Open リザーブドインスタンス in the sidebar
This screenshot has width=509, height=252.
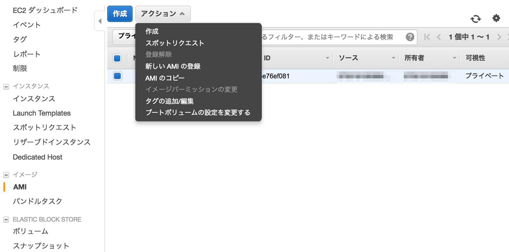[52, 142]
